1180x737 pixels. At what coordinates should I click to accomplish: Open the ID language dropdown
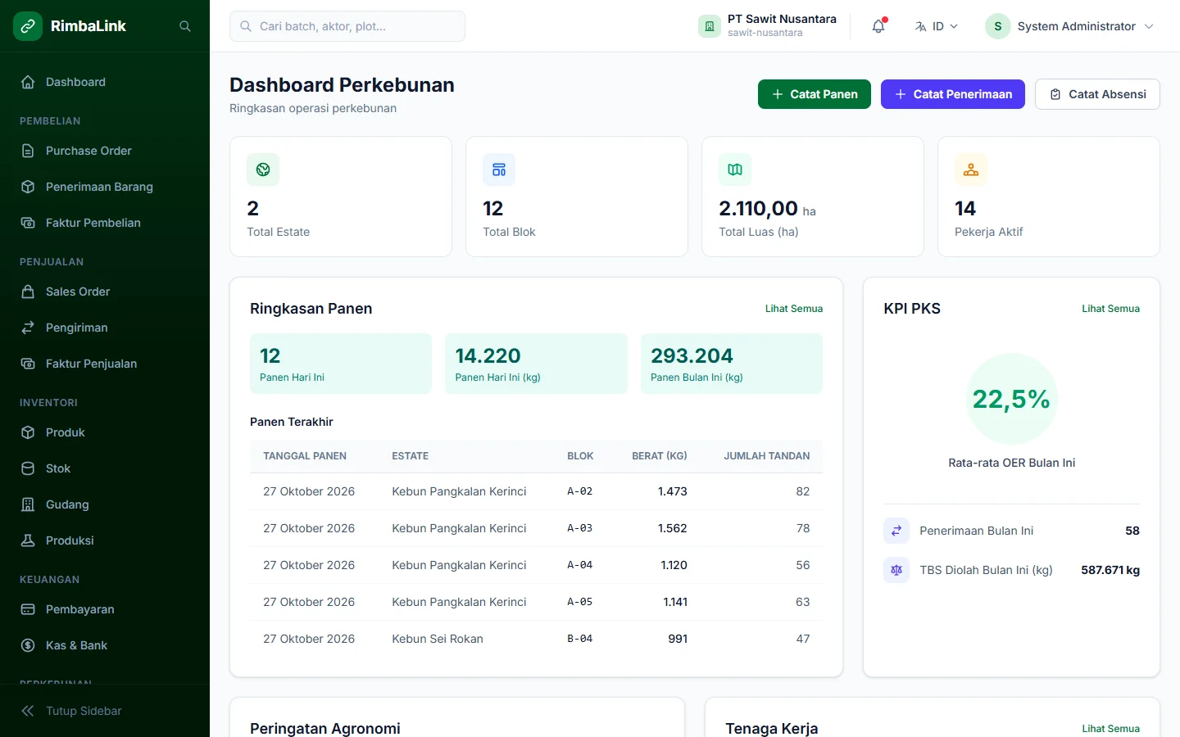(x=936, y=26)
